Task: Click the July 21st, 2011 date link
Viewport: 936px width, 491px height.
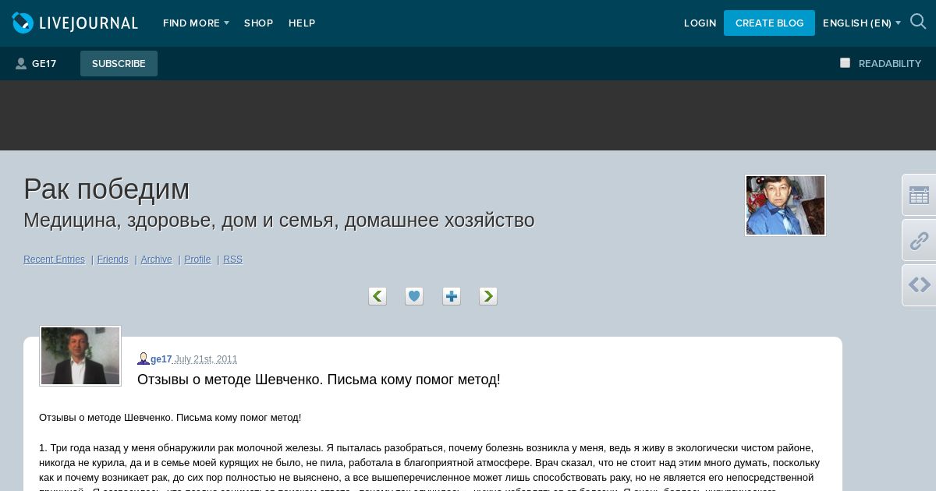Action: pos(206,359)
